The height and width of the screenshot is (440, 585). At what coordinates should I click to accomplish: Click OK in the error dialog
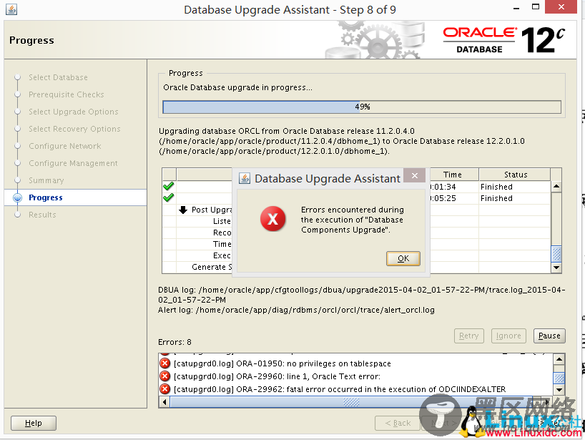coord(403,258)
